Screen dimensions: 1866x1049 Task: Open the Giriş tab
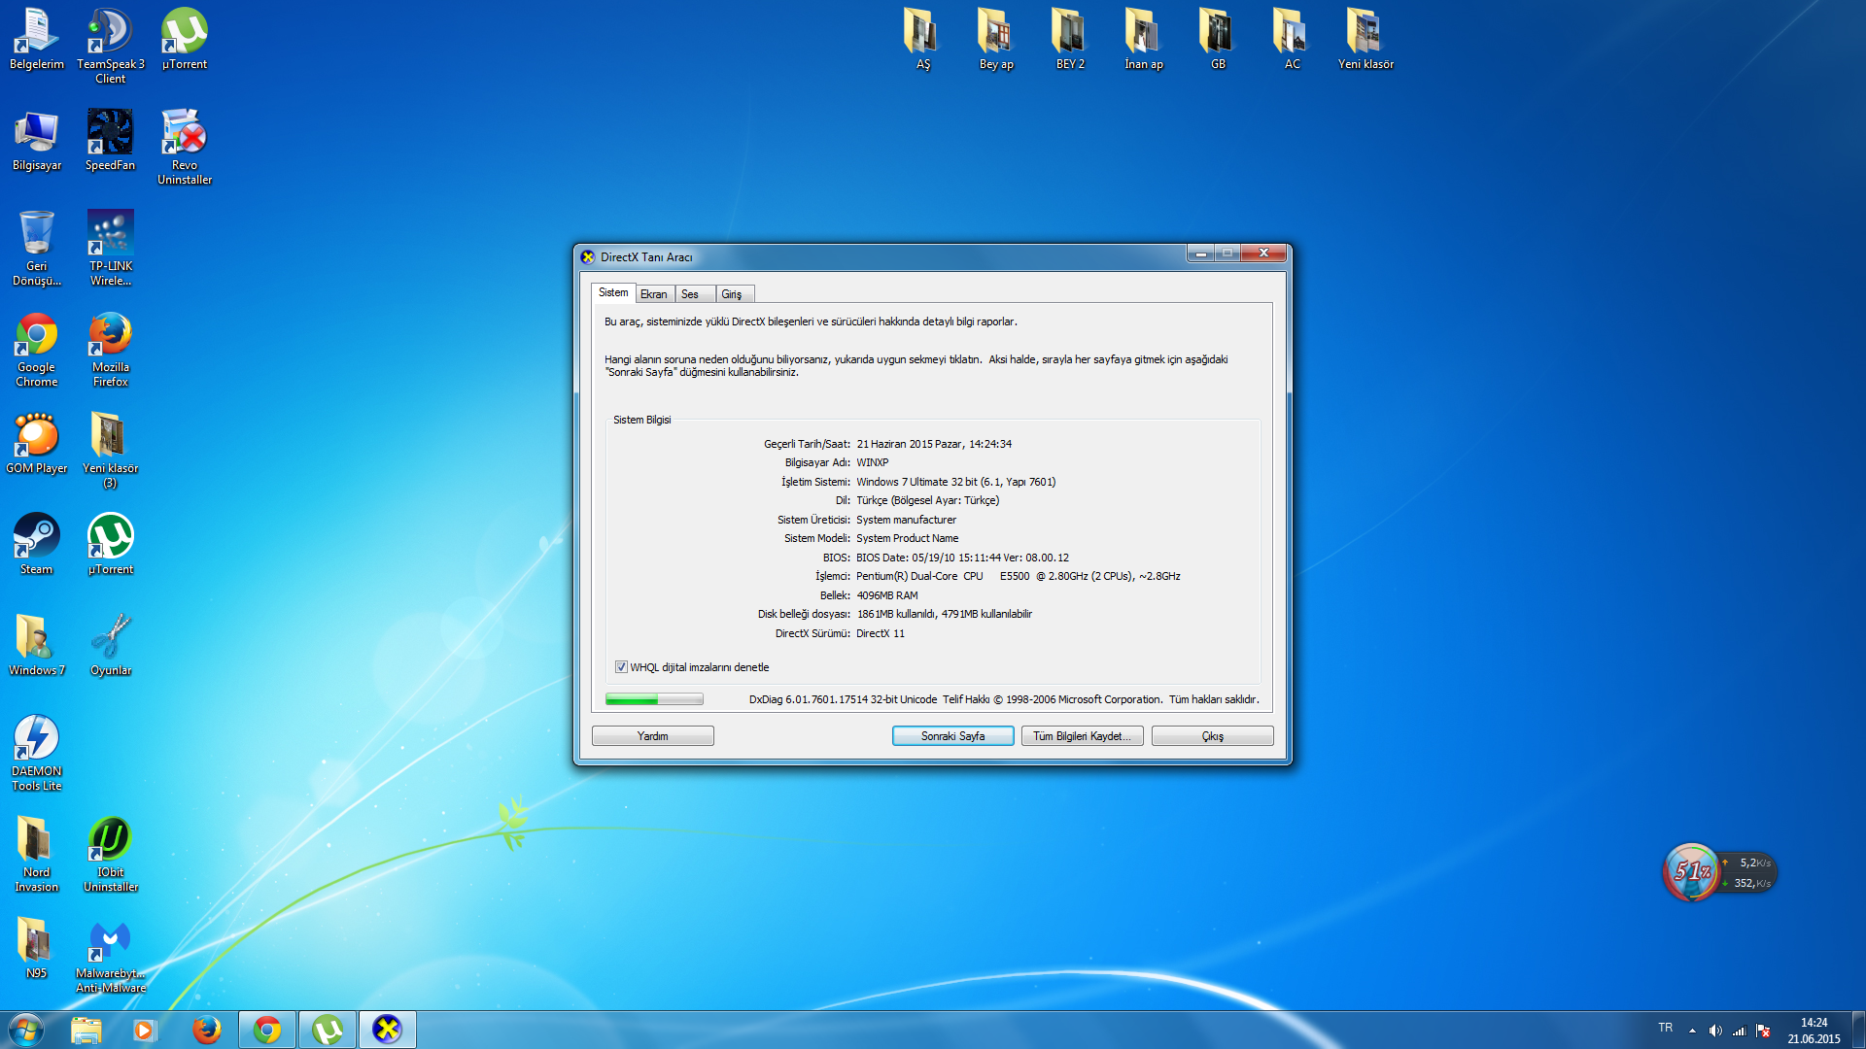pyautogui.click(x=732, y=294)
